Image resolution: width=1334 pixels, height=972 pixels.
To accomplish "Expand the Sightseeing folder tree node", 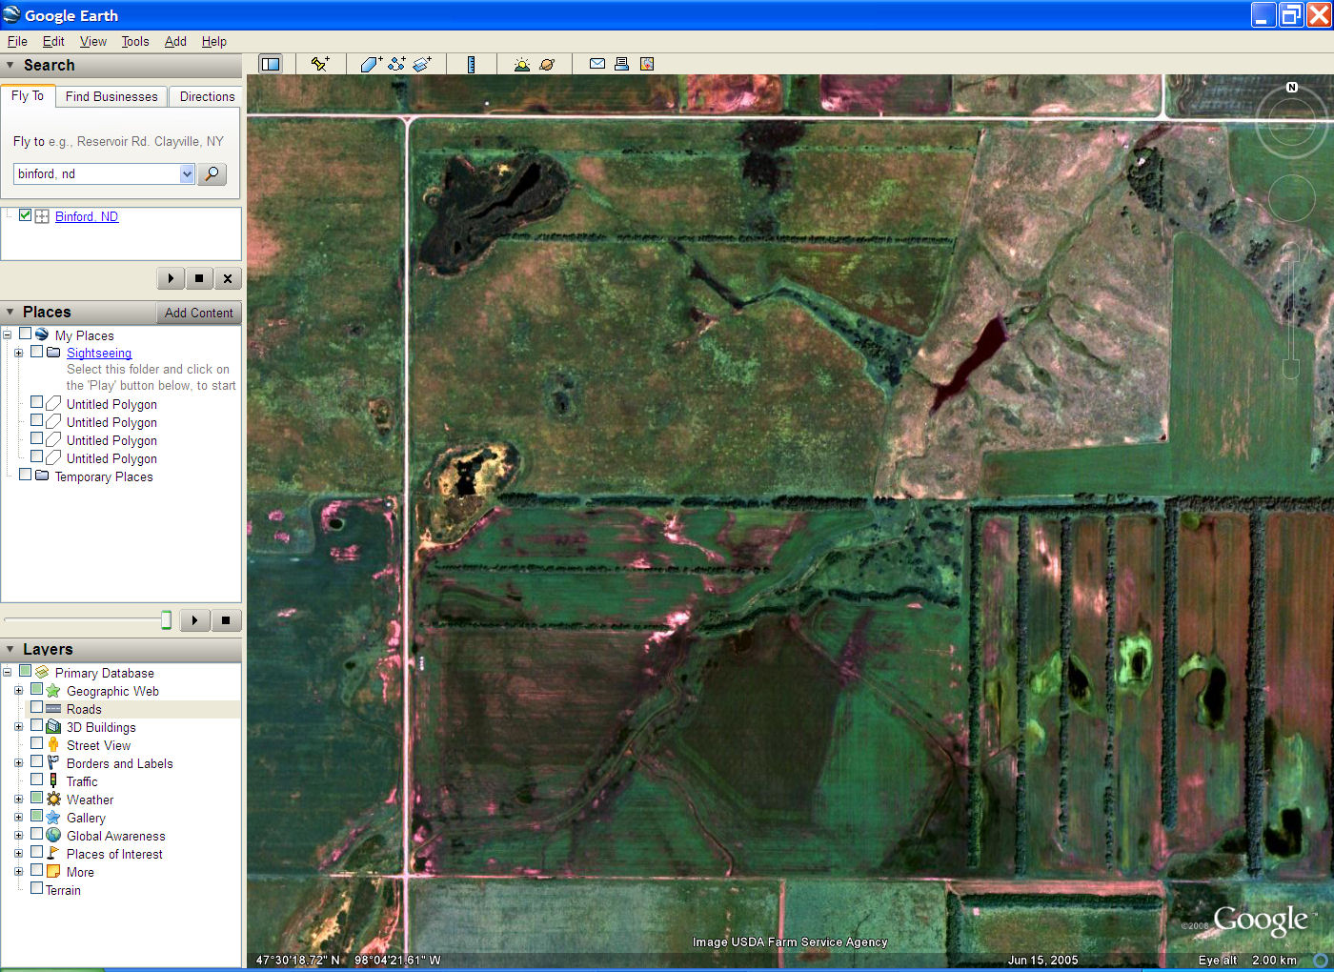I will (18, 353).
